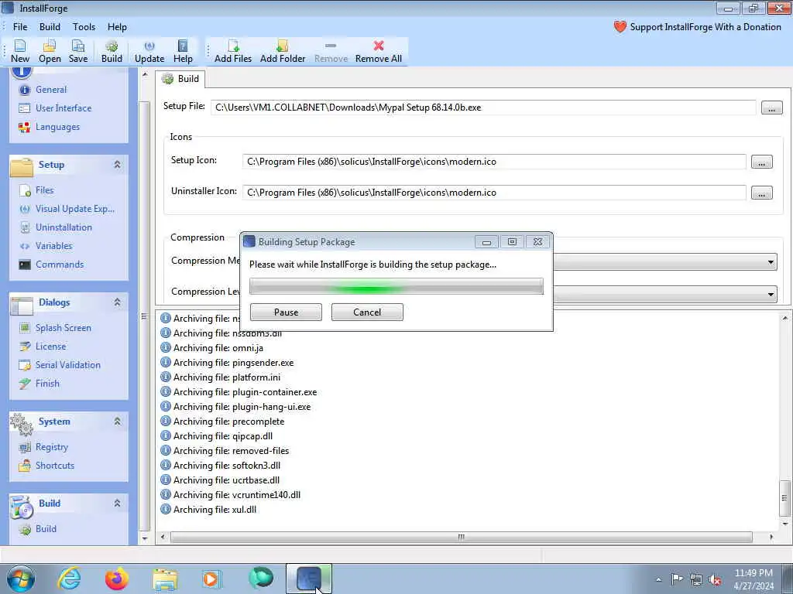Click the Setup Icon path field
This screenshot has height=594, width=793.
493,162
